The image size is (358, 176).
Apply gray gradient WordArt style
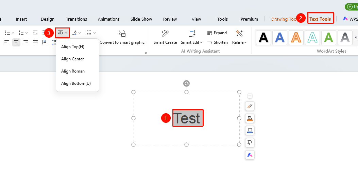coord(345,38)
